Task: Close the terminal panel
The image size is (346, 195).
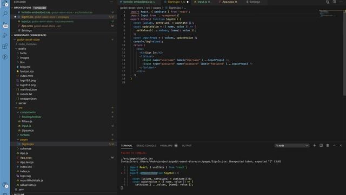Action: 341,146
